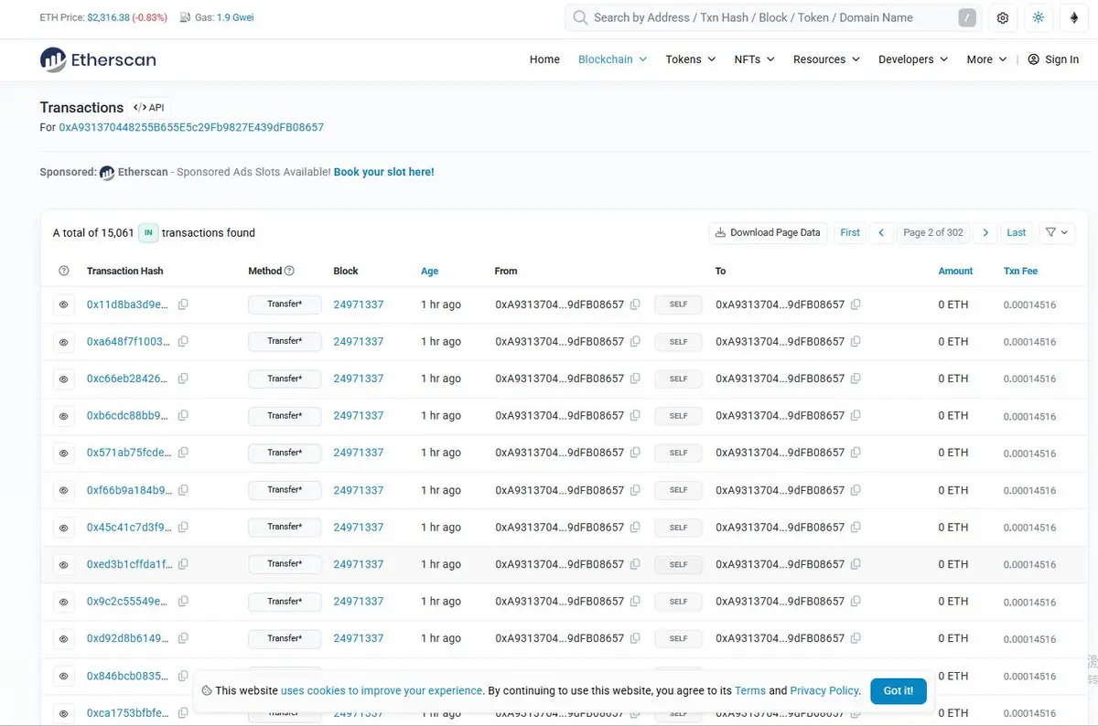
Task: Click help icon beside Method header
Action: [290, 271]
